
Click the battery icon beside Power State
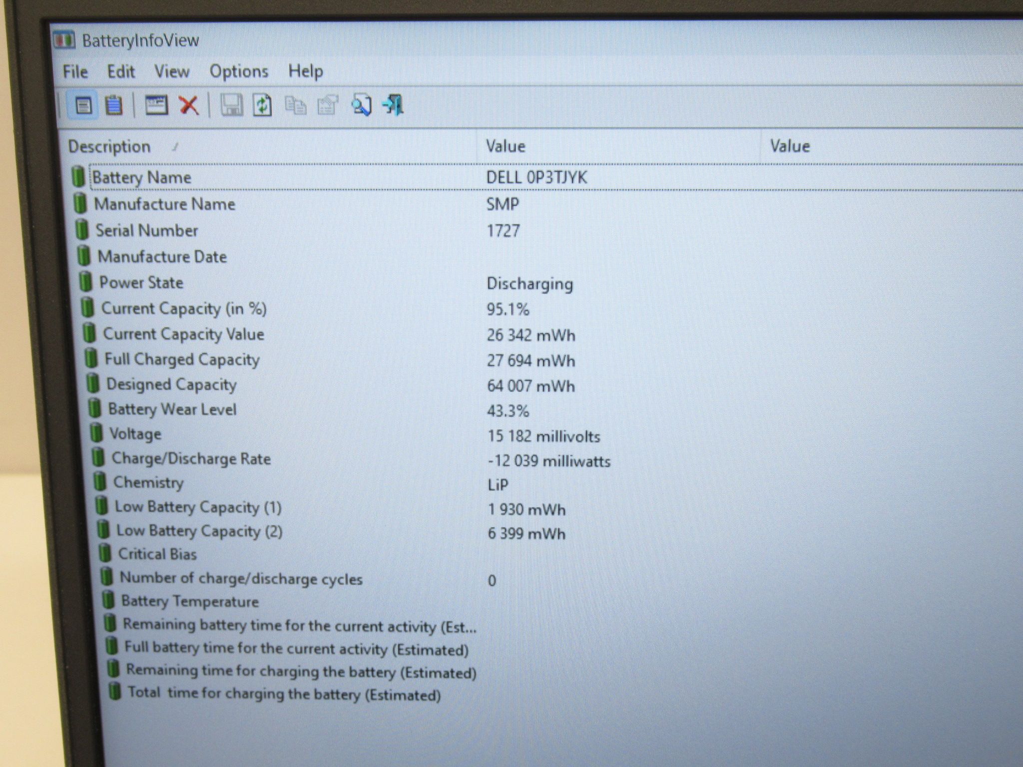point(86,282)
